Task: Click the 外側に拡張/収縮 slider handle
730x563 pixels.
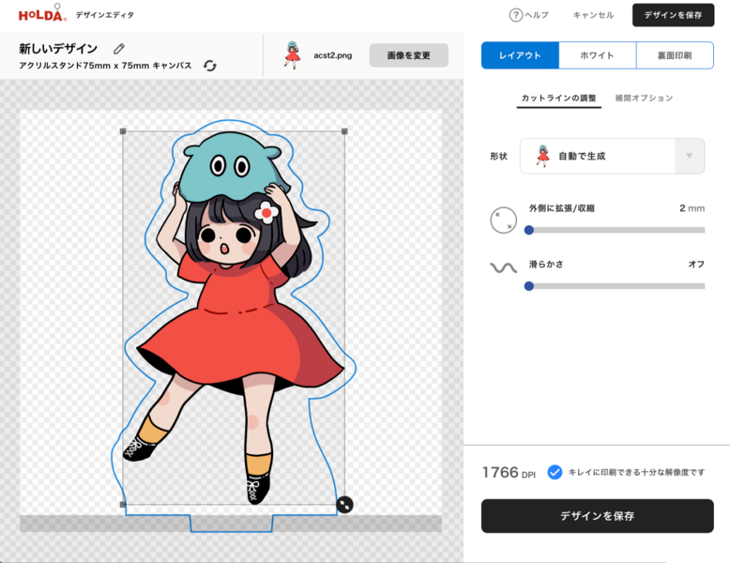Action: 529,230
